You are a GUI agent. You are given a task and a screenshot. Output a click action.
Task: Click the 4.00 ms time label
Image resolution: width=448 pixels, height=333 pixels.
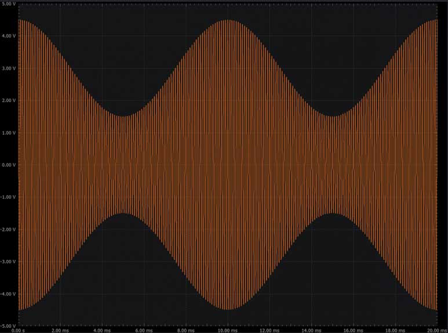point(102,331)
